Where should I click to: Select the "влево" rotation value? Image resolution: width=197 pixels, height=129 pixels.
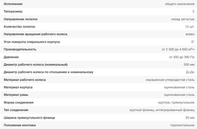[x=190, y=34]
